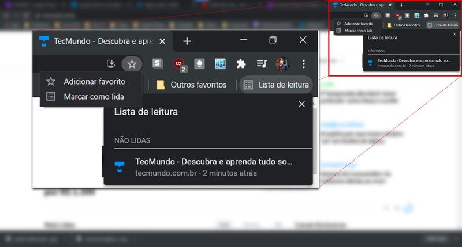The width and height of the screenshot is (462, 247).
Task: Click the lightbulb extension icon in enlarged toolbar
Action: point(199,64)
